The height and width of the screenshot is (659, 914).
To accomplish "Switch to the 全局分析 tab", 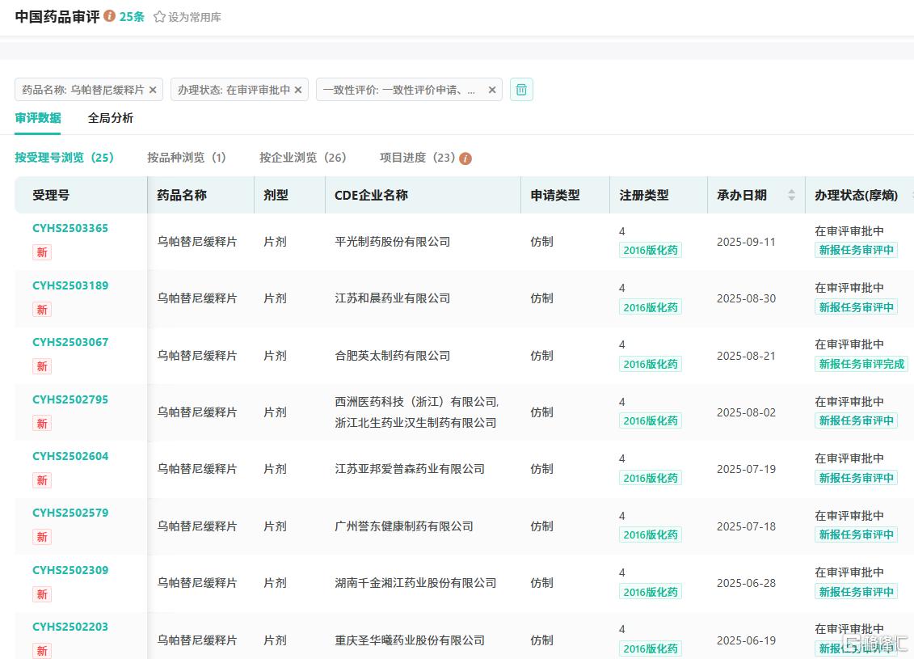I will pos(111,118).
